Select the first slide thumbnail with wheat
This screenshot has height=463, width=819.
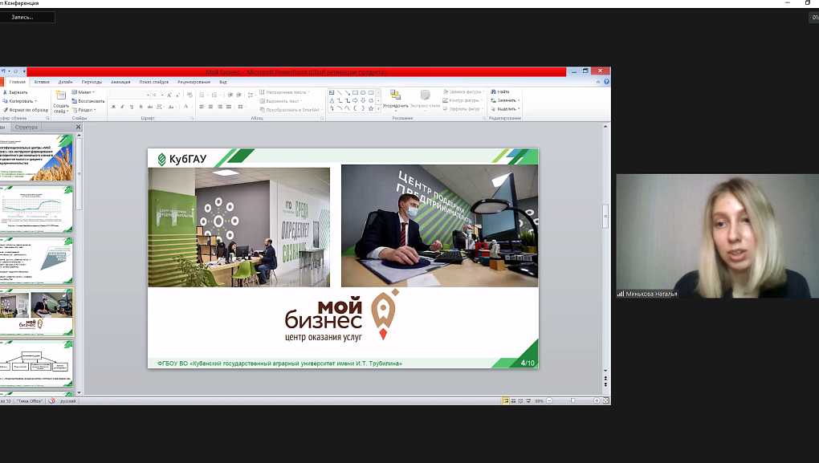tap(36, 157)
